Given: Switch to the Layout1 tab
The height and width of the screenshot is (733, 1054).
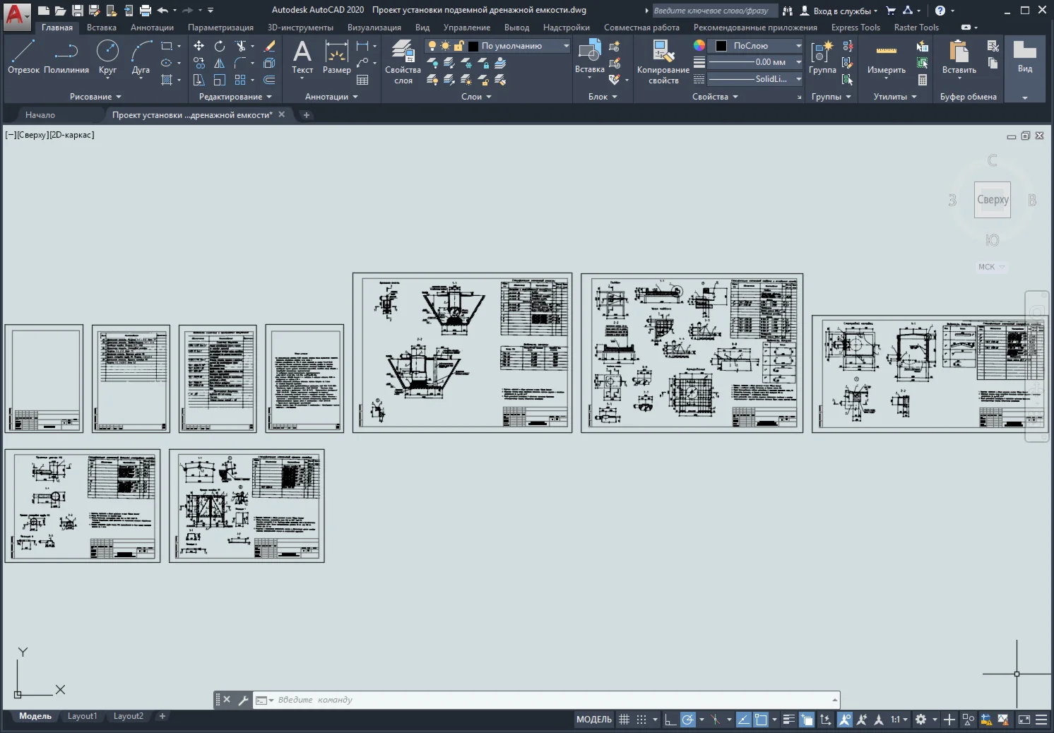Looking at the screenshot, I should (82, 716).
